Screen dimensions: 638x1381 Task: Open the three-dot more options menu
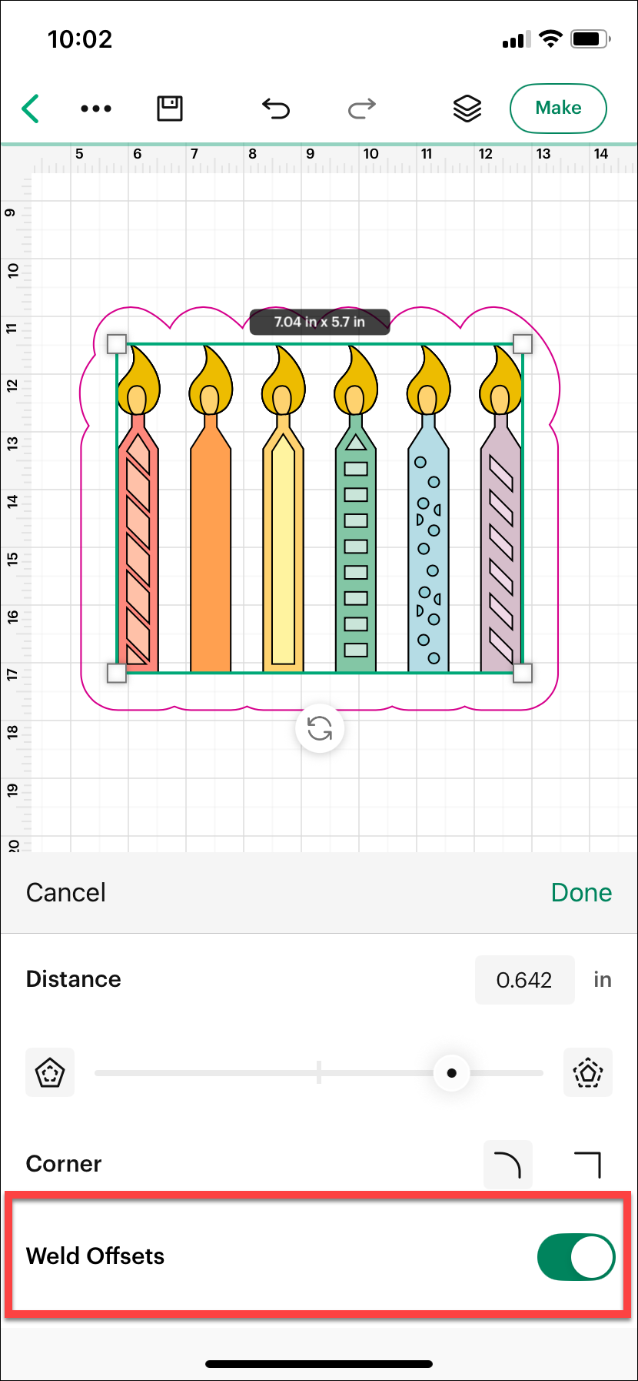(96, 109)
